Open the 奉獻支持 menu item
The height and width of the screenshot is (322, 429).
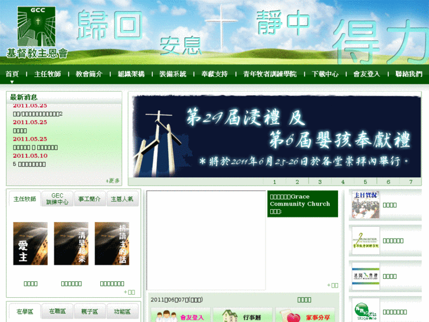pos(215,74)
